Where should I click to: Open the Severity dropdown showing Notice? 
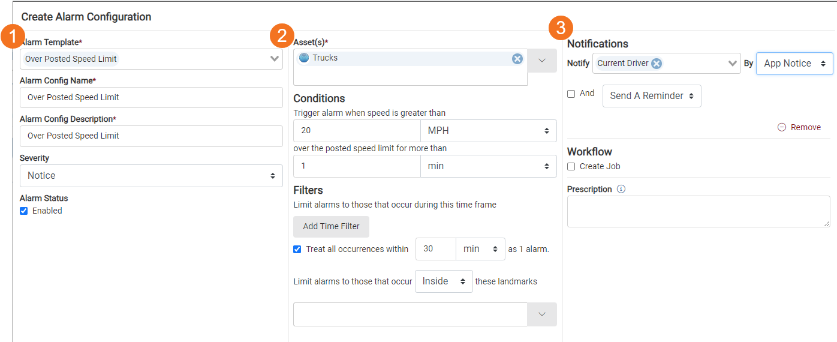[151, 176]
